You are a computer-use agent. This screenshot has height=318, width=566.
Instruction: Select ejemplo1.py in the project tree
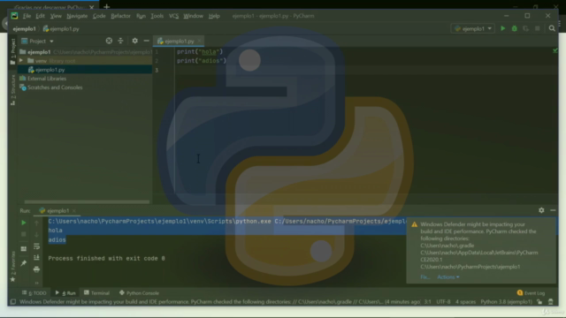pyautogui.click(x=50, y=70)
